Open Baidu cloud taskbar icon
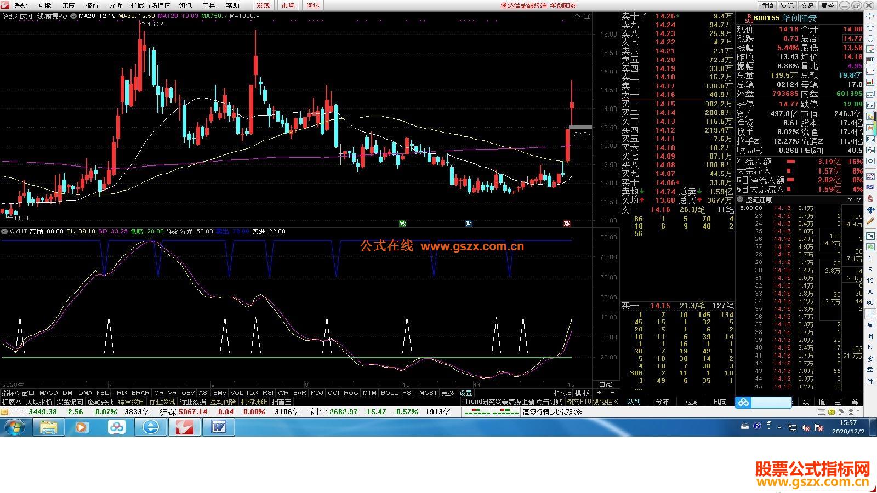877x493 pixels. (116, 427)
